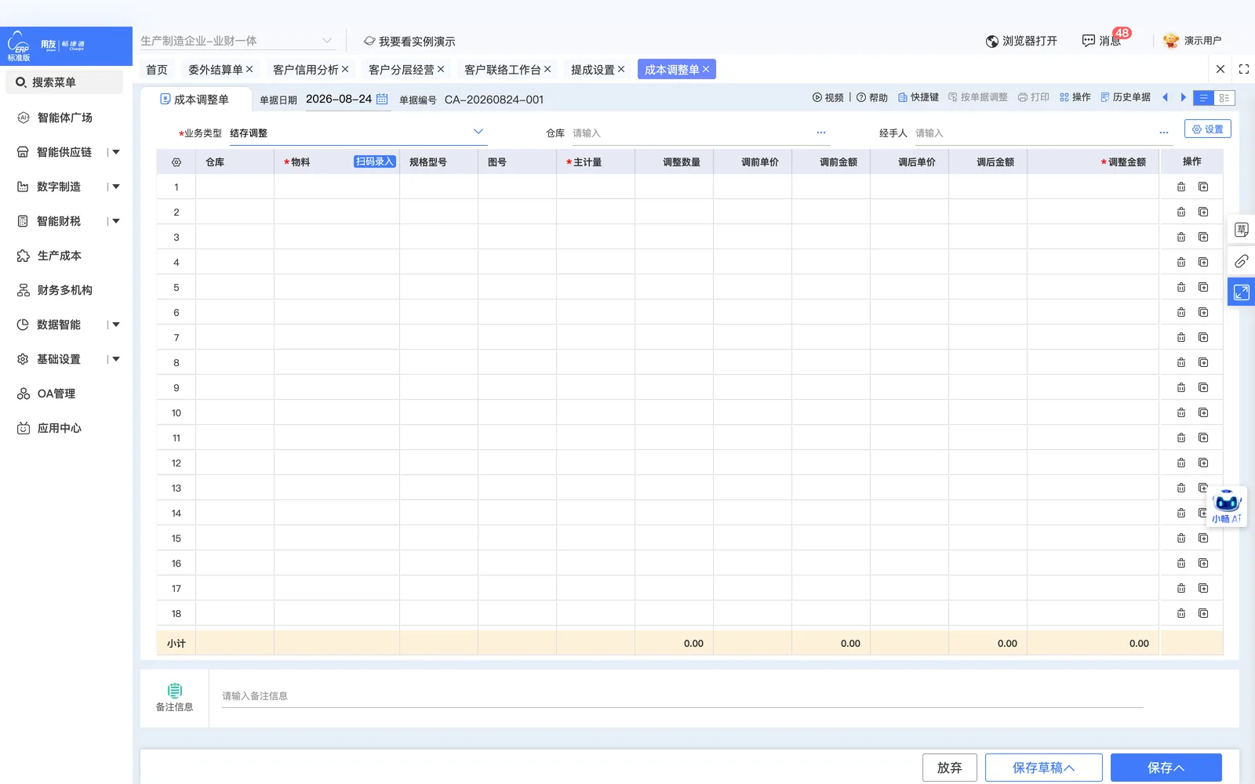Click the 搜索菜单 search box
This screenshot has height=784, width=1255.
(64, 82)
